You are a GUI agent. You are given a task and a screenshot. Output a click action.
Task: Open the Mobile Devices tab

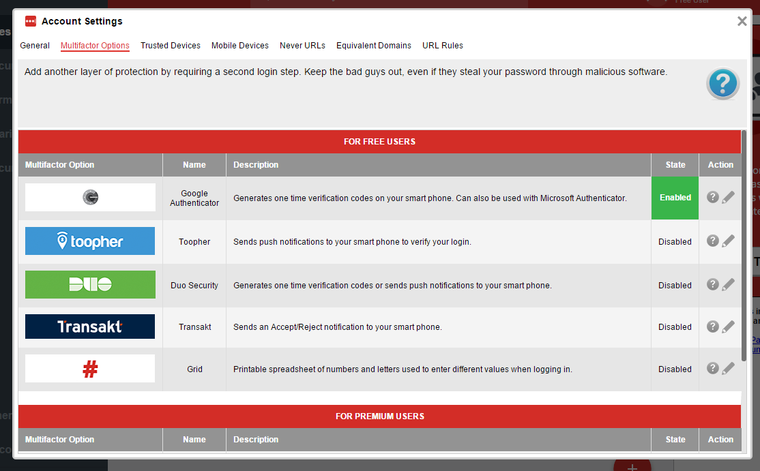coord(240,46)
